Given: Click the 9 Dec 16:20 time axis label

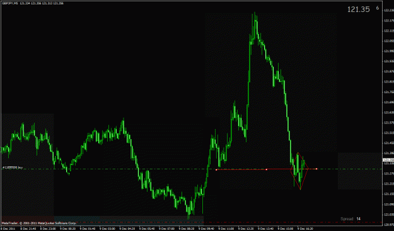Looking at the screenshot, I should click(306, 228).
